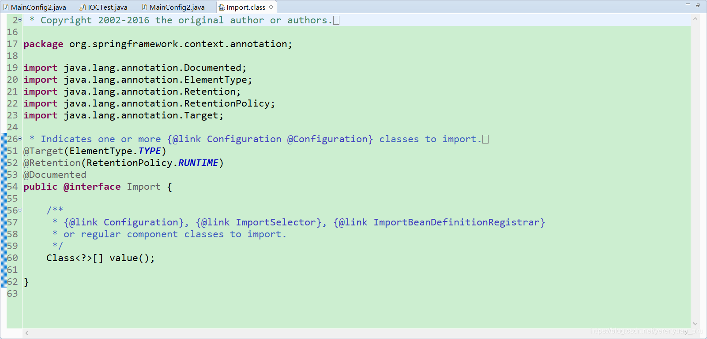Open the IOCTest.java tab
This screenshot has width=707, height=339.
point(104,7)
